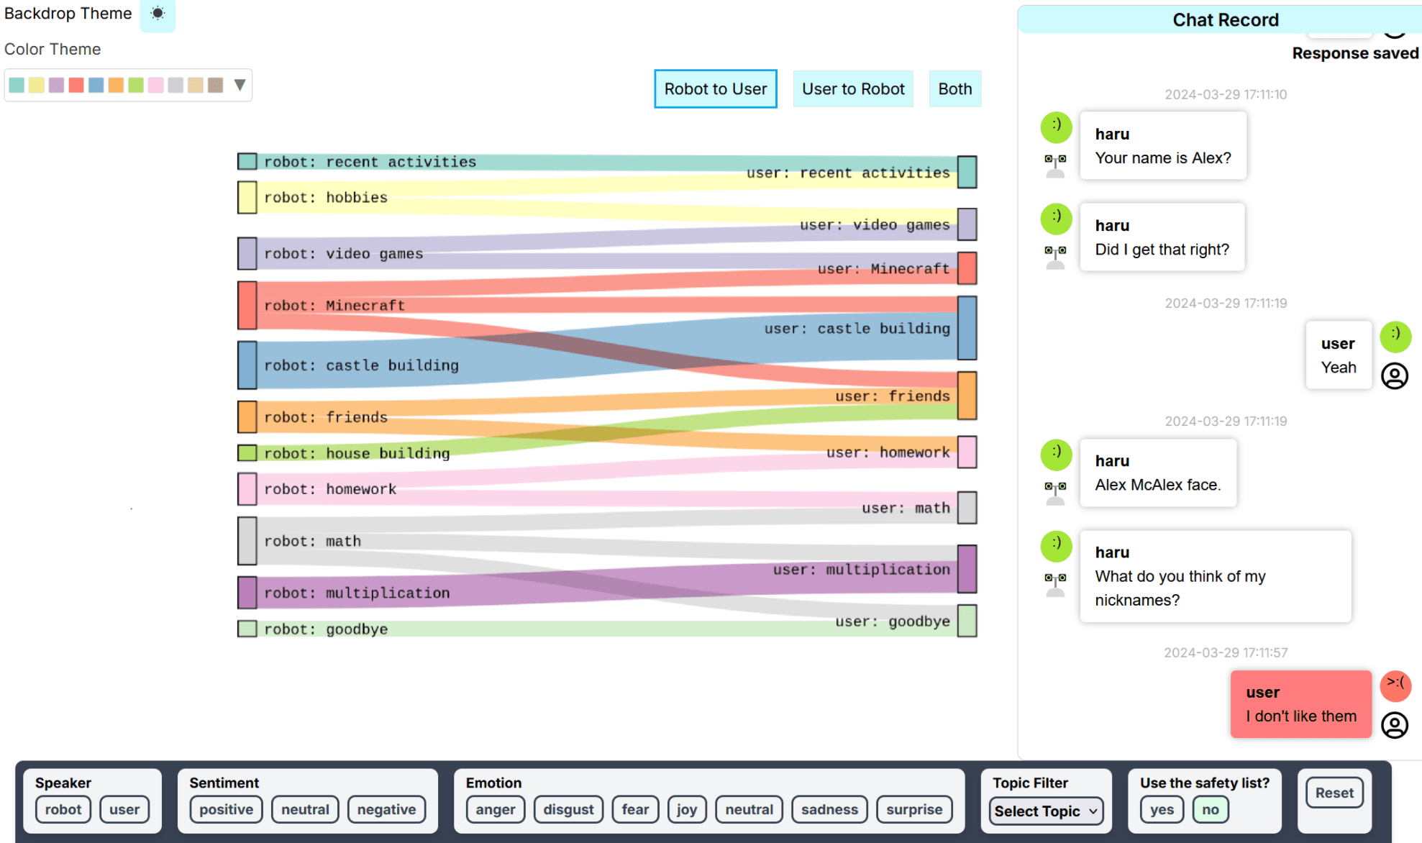
Task: Click the robot: multiplication node box
Action: point(247,592)
